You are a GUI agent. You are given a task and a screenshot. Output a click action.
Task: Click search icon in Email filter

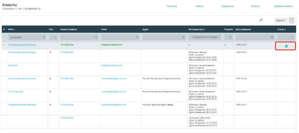pos(137,37)
